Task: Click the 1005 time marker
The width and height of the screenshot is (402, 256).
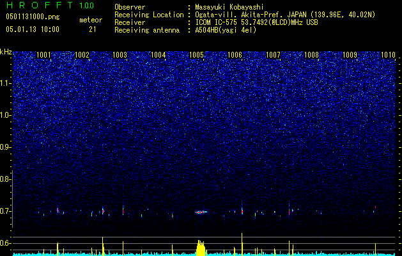Action: click(197, 55)
